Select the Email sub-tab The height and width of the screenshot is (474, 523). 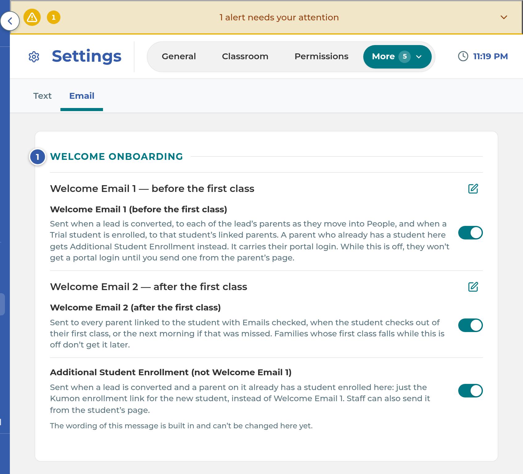82,96
